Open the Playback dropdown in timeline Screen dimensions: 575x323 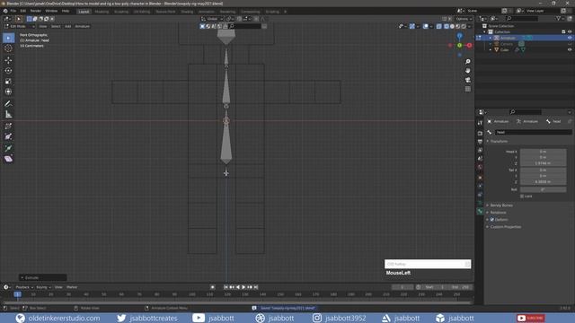tap(24, 287)
